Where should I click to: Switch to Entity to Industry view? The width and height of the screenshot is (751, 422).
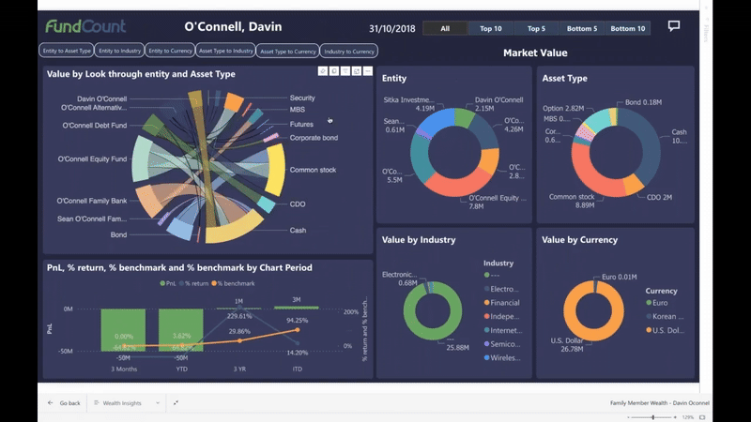click(x=120, y=51)
